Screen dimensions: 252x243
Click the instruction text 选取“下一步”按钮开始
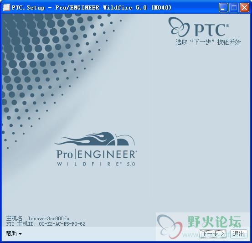point(208,42)
